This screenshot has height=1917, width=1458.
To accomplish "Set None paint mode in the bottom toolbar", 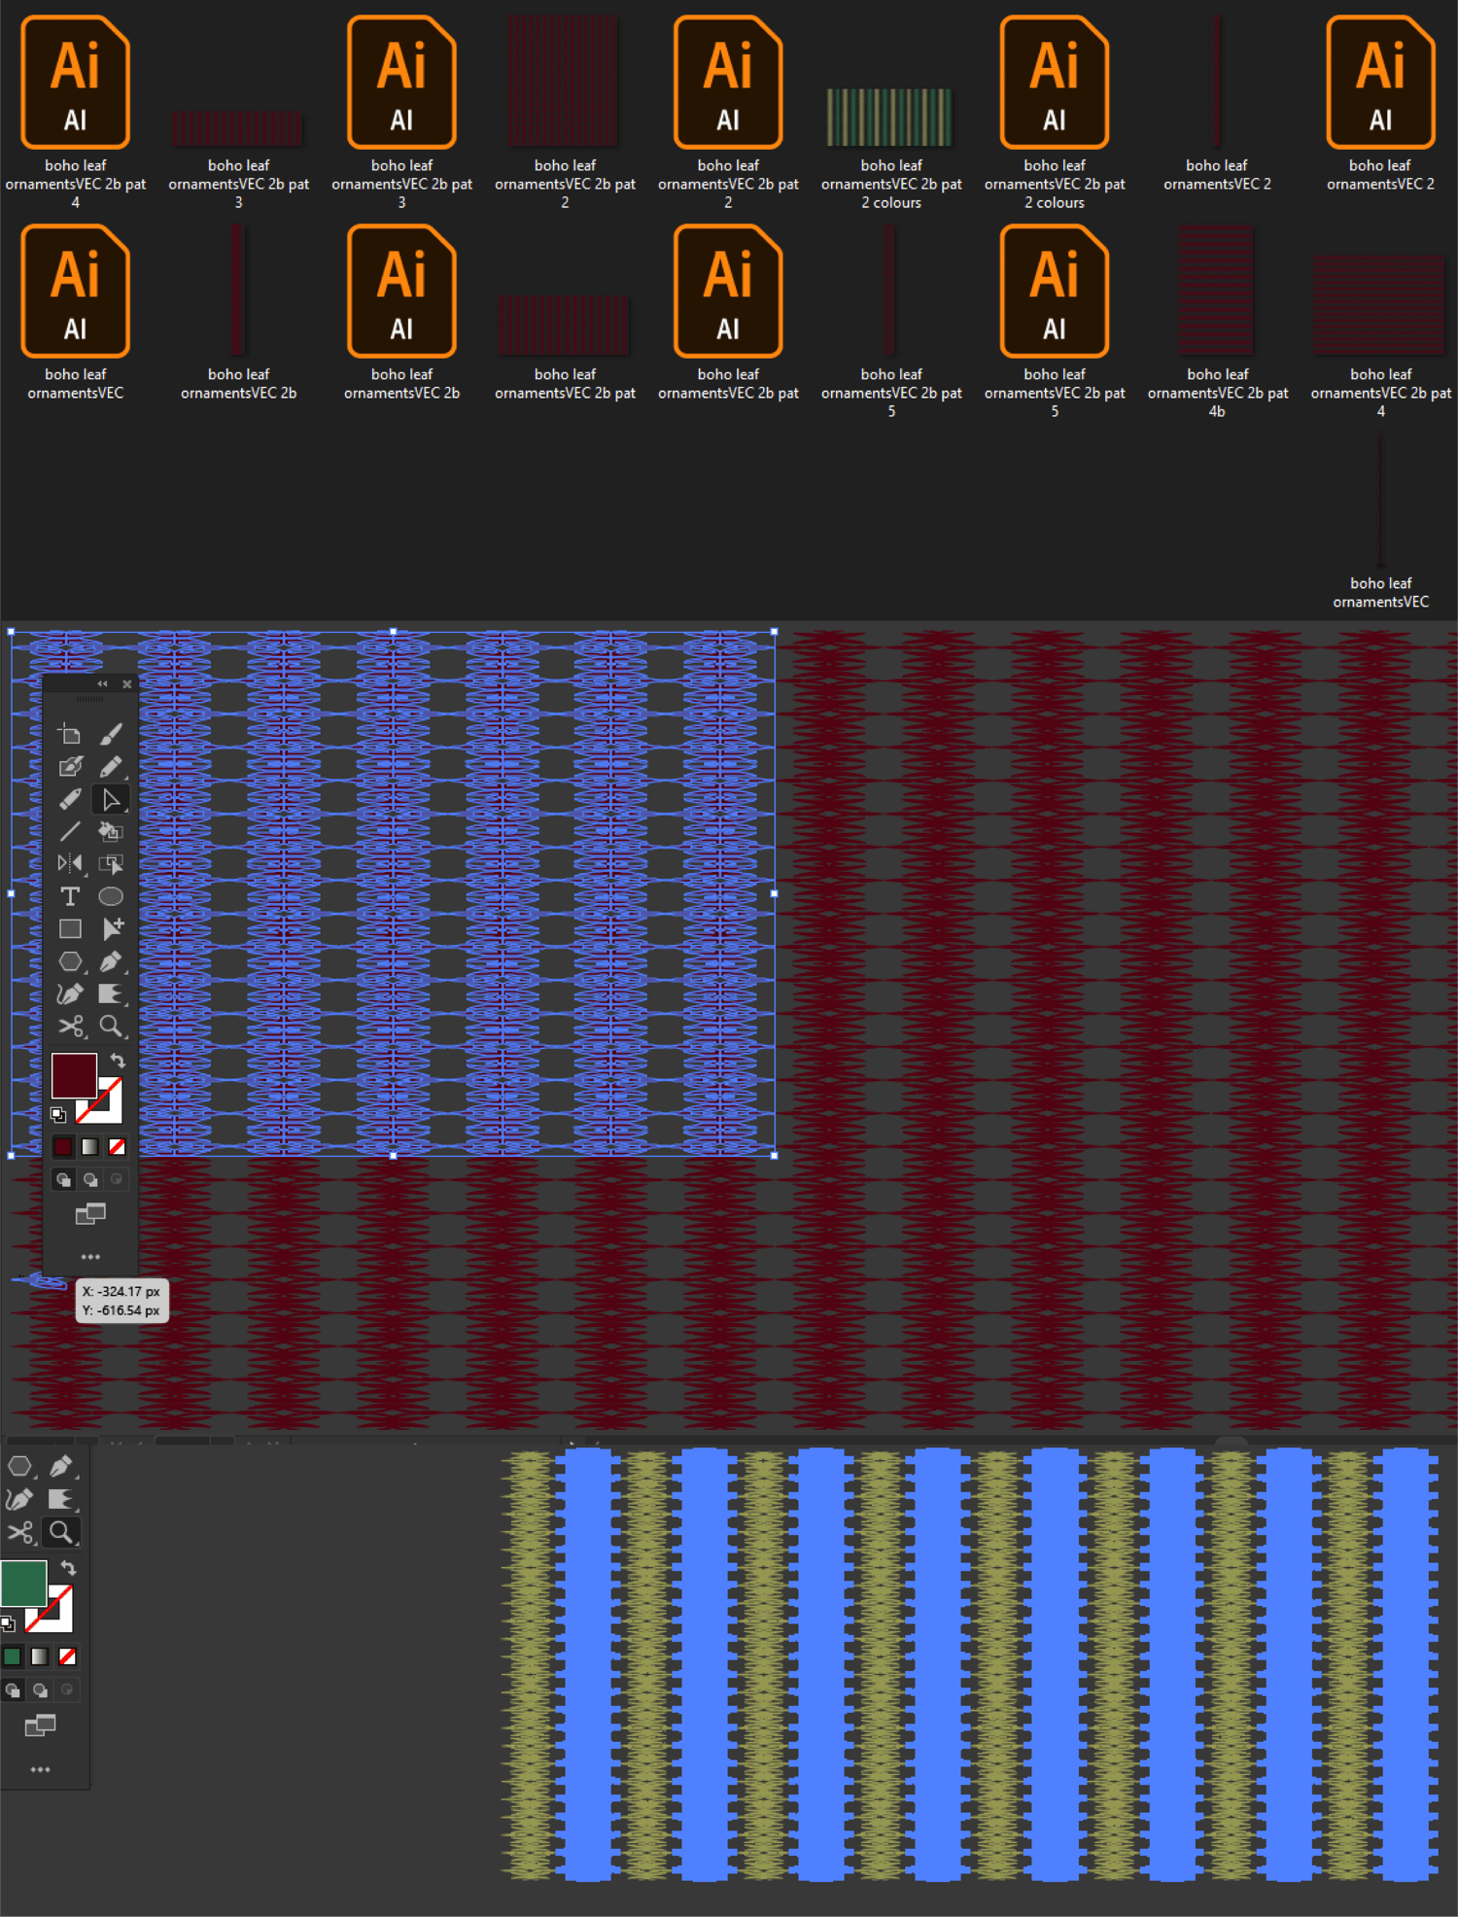I will pos(67,1656).
